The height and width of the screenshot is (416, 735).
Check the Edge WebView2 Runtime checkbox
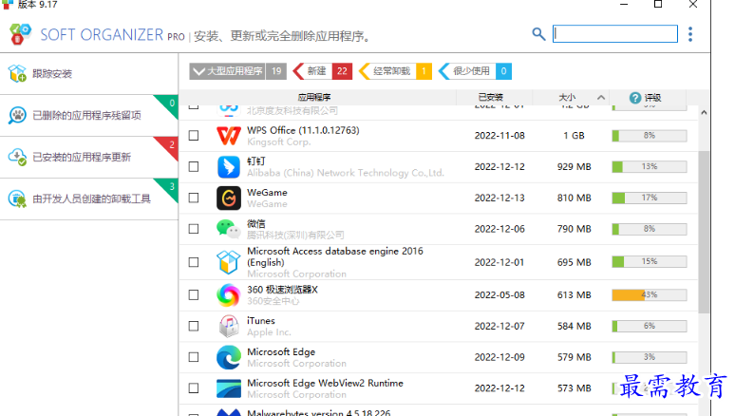[194, 388]
